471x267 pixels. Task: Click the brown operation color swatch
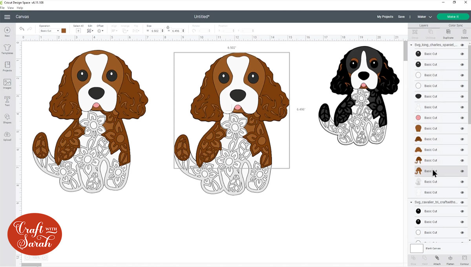point(64,31)
